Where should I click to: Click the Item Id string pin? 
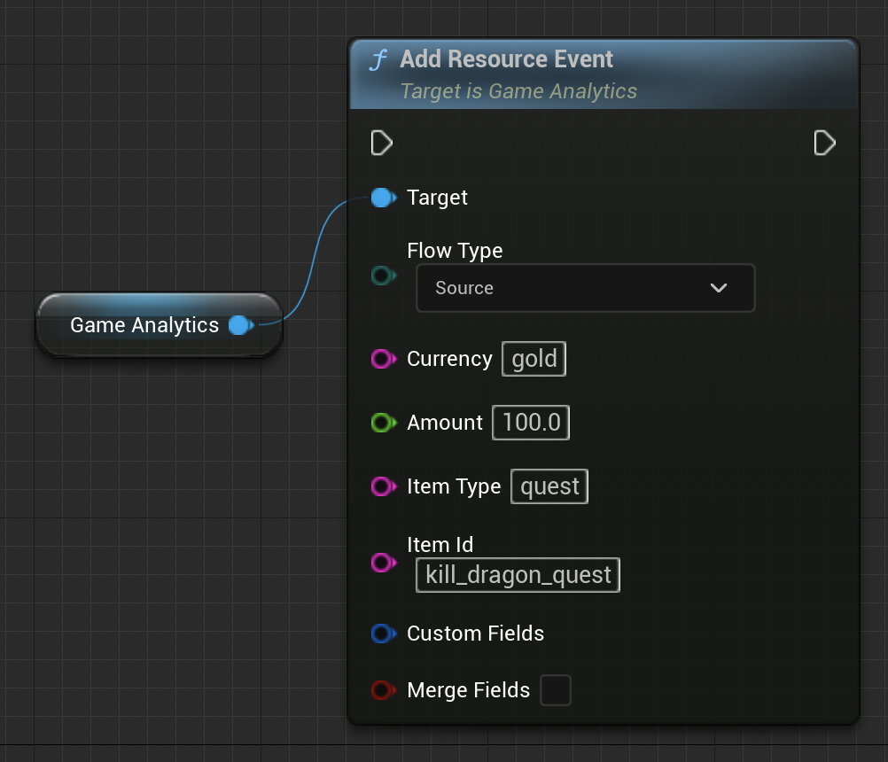point(382,562)
